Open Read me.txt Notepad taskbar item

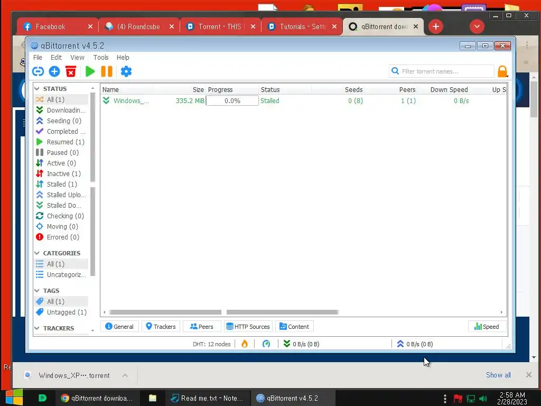pos(208,398)
